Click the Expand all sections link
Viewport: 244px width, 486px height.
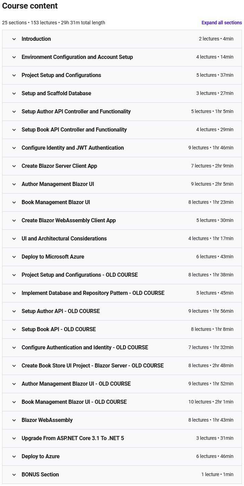pos(221,23)
